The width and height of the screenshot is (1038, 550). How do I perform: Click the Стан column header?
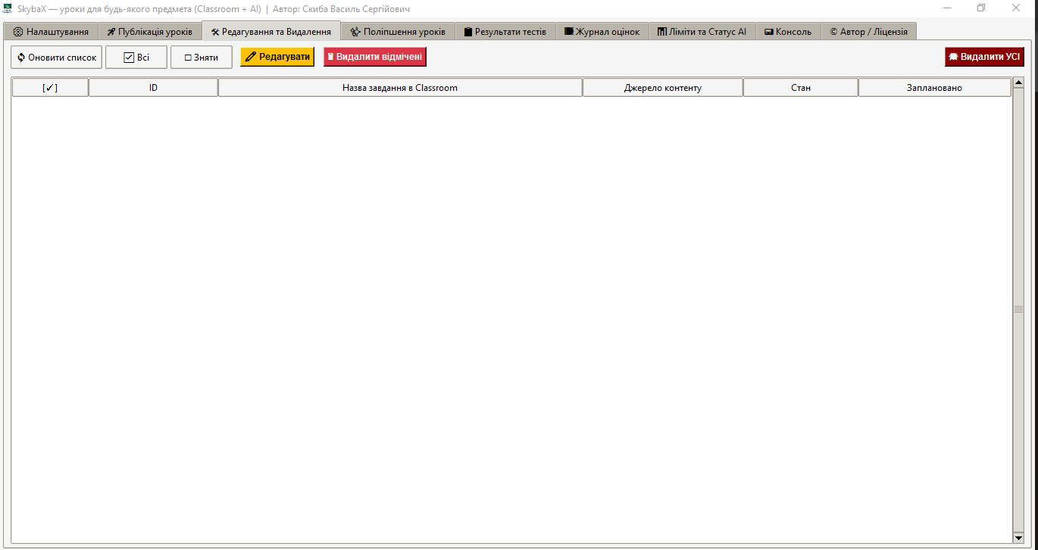[x=801, y=88]
